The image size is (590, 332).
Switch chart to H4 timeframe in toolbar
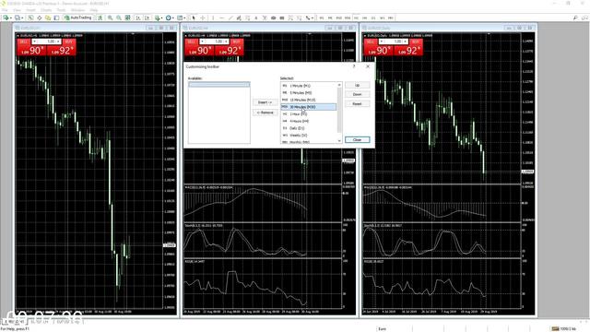click(365, 18)
